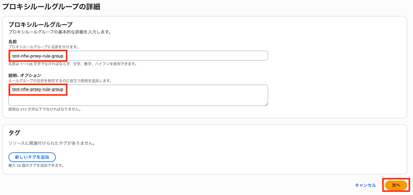
Task: Click the 最大 50 個のタグ helper text
Action: click(x=36, y=165)
